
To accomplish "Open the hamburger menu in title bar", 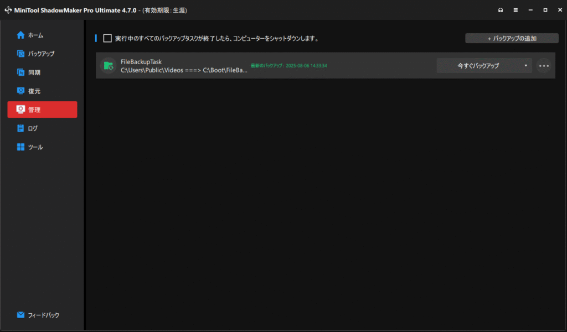I will click(516, 10).
